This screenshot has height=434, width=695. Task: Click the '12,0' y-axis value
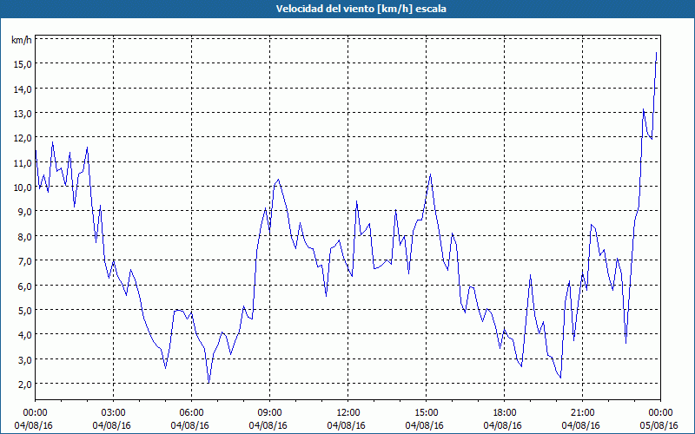(23, 138)
